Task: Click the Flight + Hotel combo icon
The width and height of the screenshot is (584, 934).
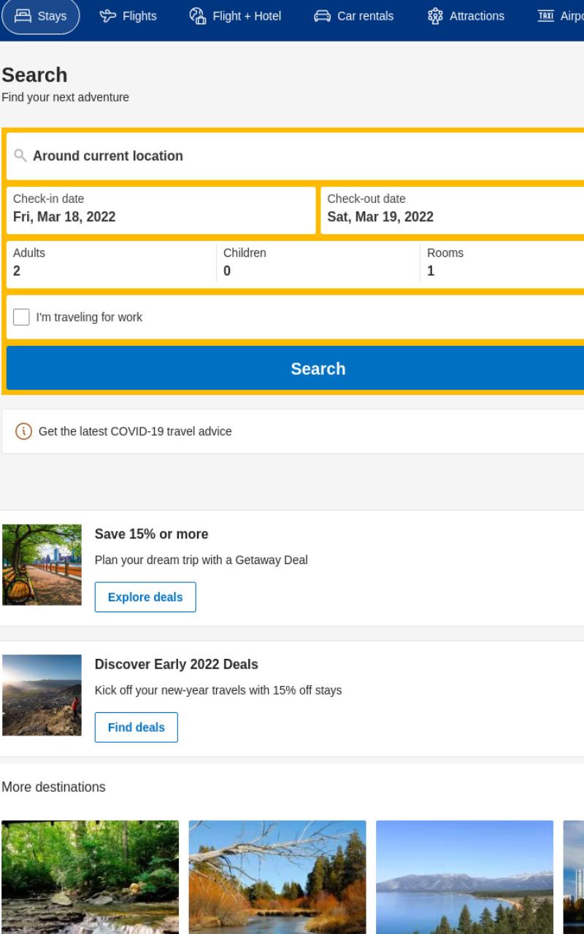Action: pyautogui.click(x=197, y=15)
